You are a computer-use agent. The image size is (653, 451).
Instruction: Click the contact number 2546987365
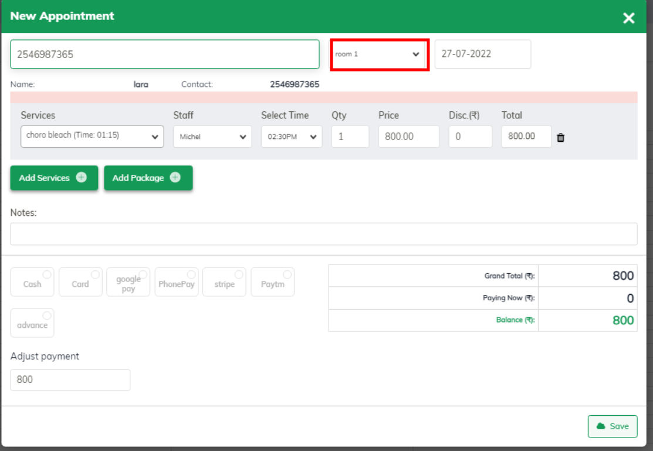pos(295,84)
